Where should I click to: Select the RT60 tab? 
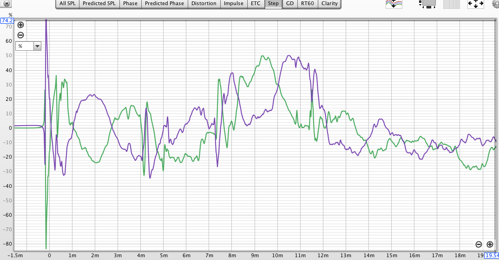click(307, 4)
